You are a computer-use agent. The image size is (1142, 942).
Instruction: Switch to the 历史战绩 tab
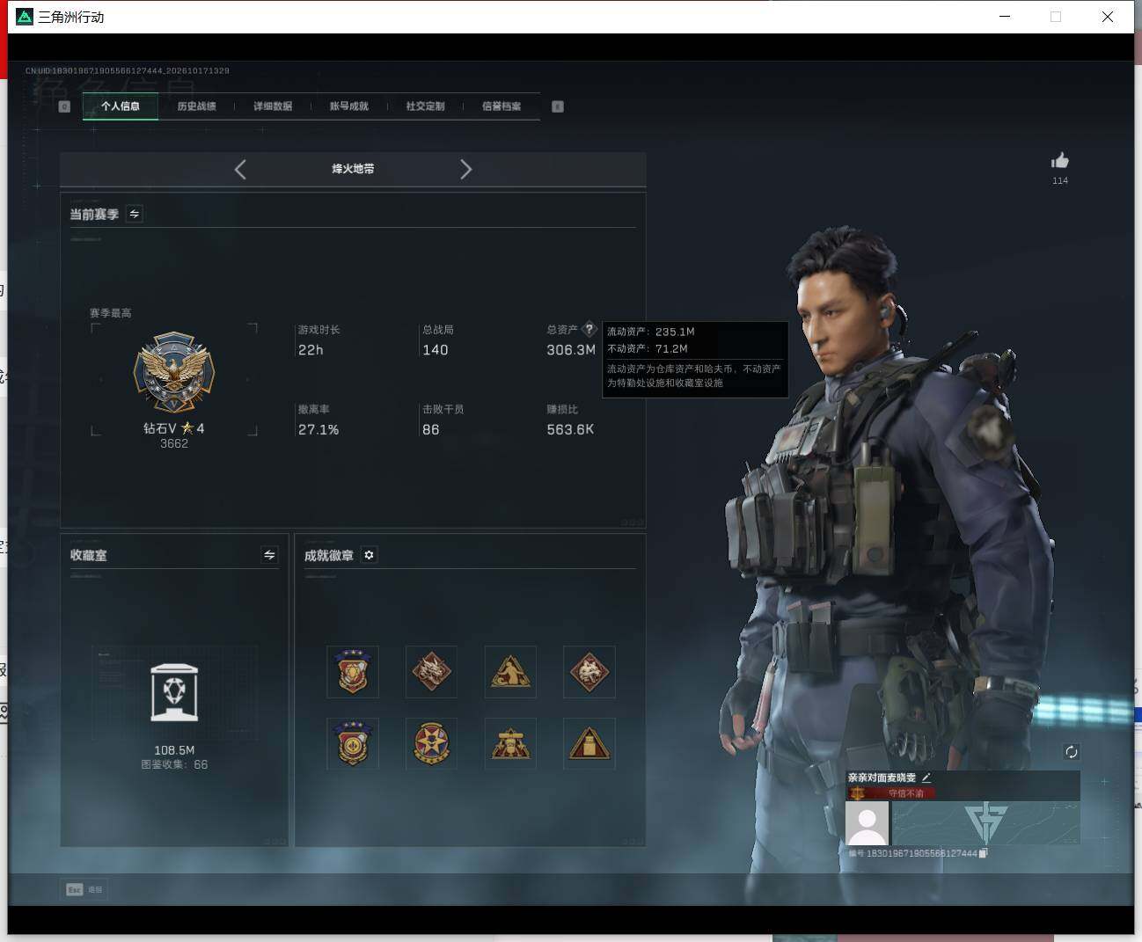196,106
